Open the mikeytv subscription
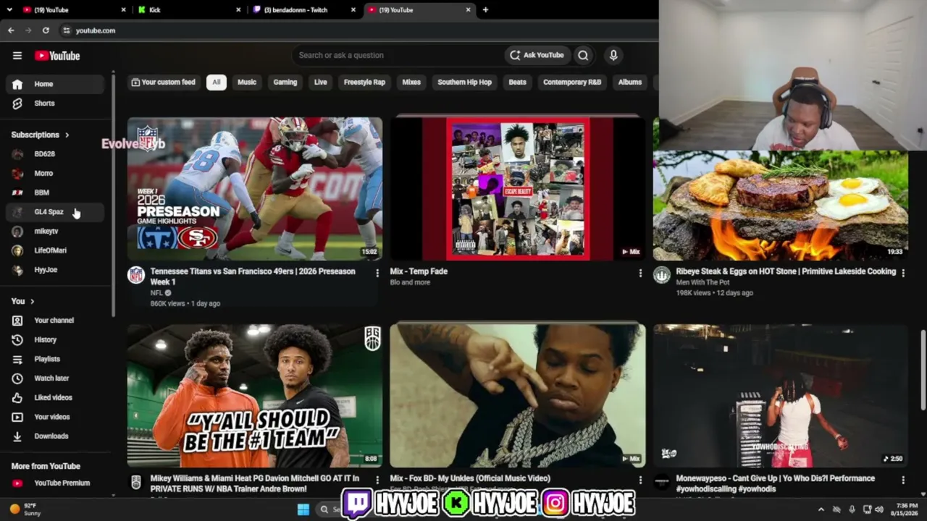Image resolution: width=927 pixels, height=521 pixels. [x=55, y=232]
